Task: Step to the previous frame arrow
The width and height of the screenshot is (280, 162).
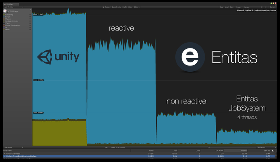Action: tap(261, 7)
